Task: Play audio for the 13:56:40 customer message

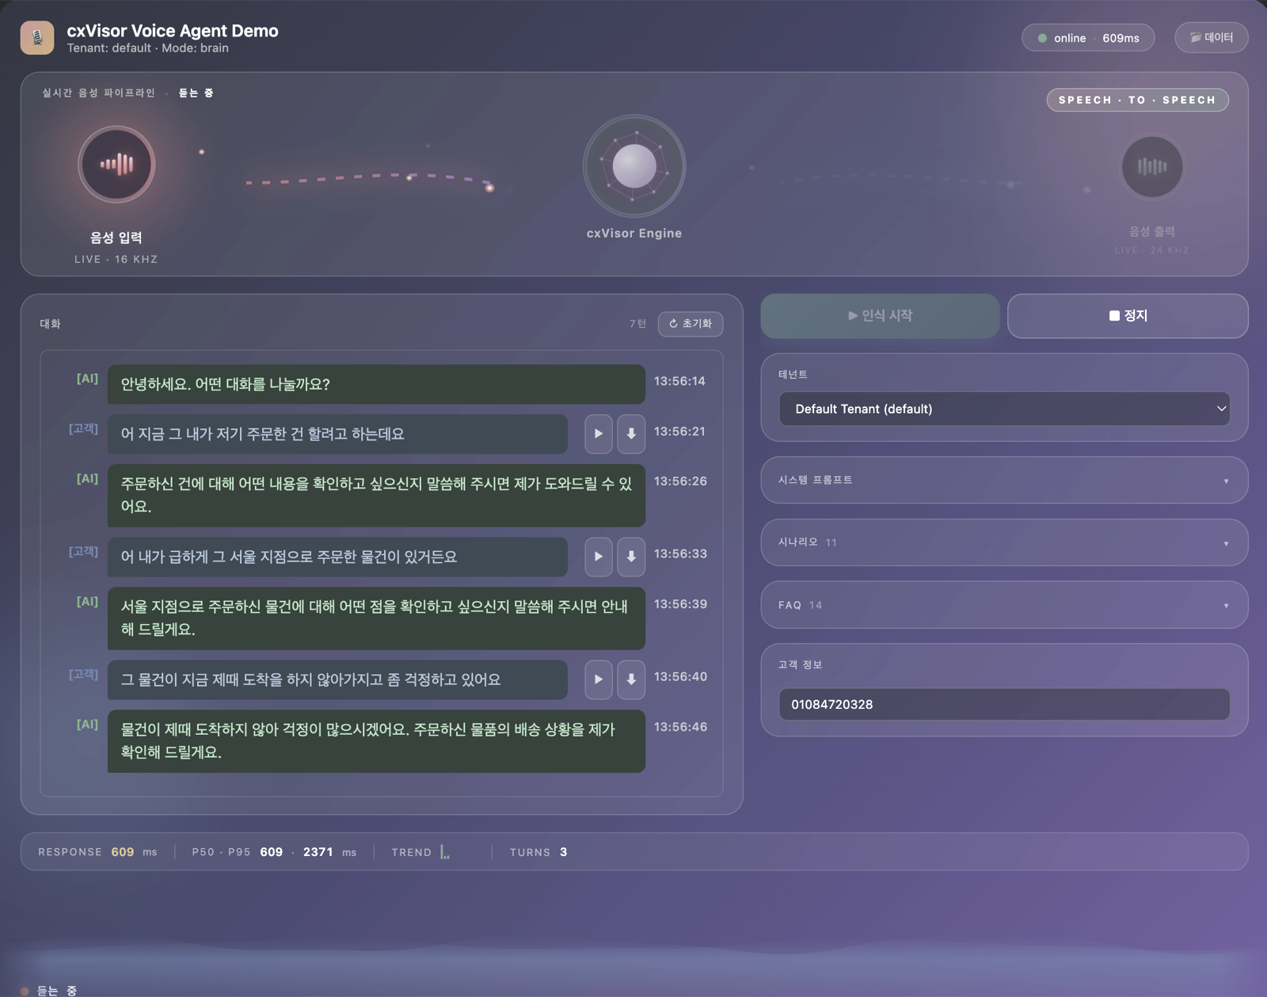Action: [x=599, y=679]
